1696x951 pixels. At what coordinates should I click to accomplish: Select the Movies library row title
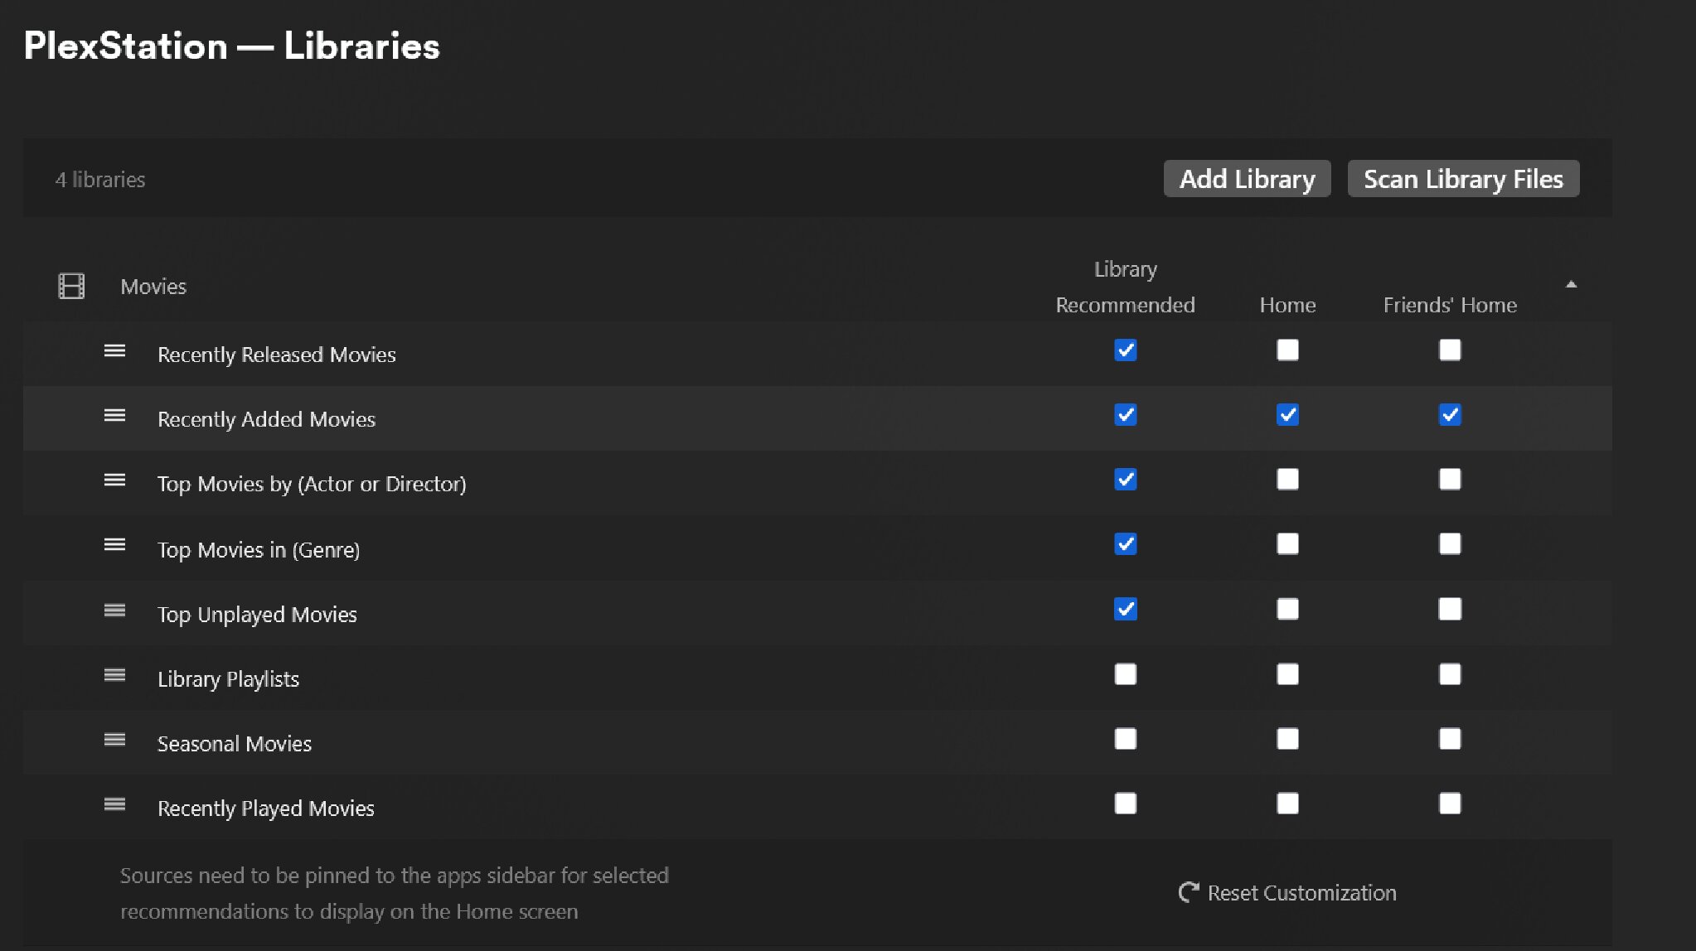153,287
